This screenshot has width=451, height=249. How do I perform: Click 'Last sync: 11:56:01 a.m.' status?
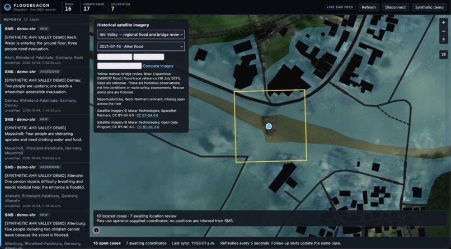pos(193,243)
